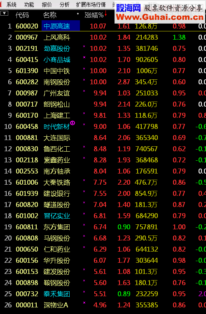The width and height of the screenshot is (206, 314).
Task: Select stock name 泰禾集团
Action: click(57, 294)
